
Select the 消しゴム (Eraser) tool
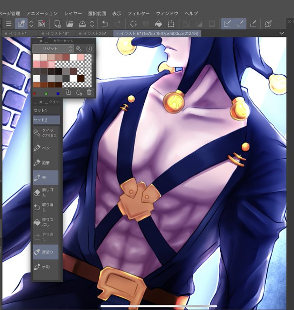[46, 192]
